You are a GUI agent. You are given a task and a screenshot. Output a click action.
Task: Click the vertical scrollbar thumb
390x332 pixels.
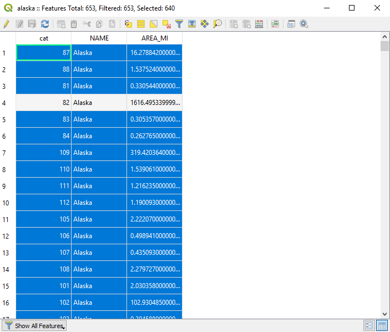384,46
